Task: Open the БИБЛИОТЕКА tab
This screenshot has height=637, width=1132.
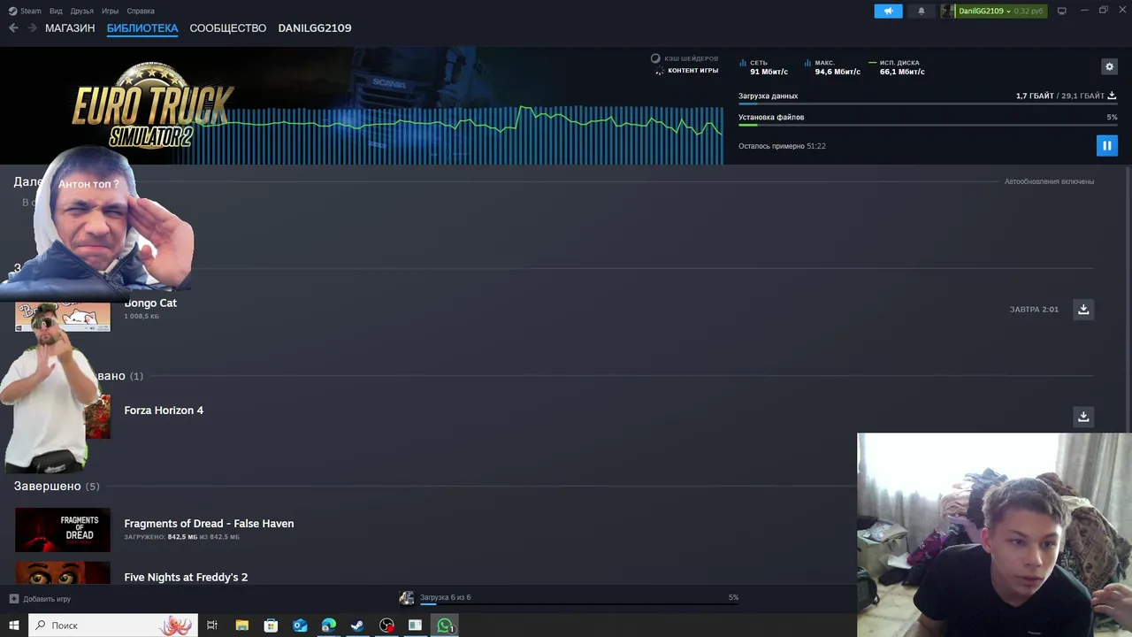Action: pyautogui.click(x=142, y=28)
